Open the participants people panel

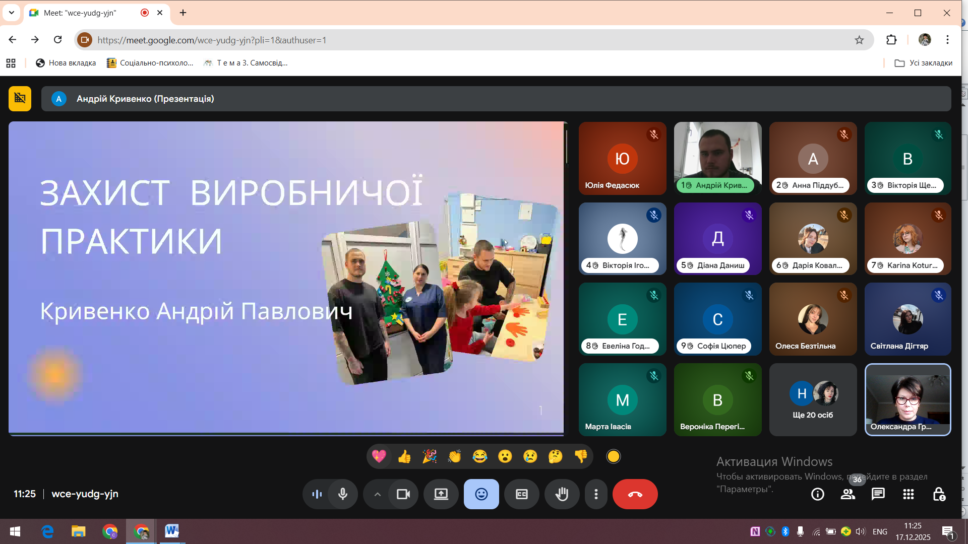coord(848,494)
